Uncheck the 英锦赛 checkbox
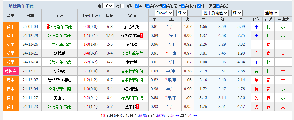 (x=148, y=6)
